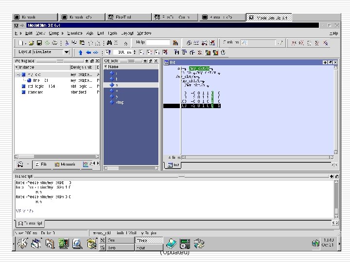The image size is (350, 263).
Task: Open the File menu
Action: pyautogui.click(x=18, y=33)
